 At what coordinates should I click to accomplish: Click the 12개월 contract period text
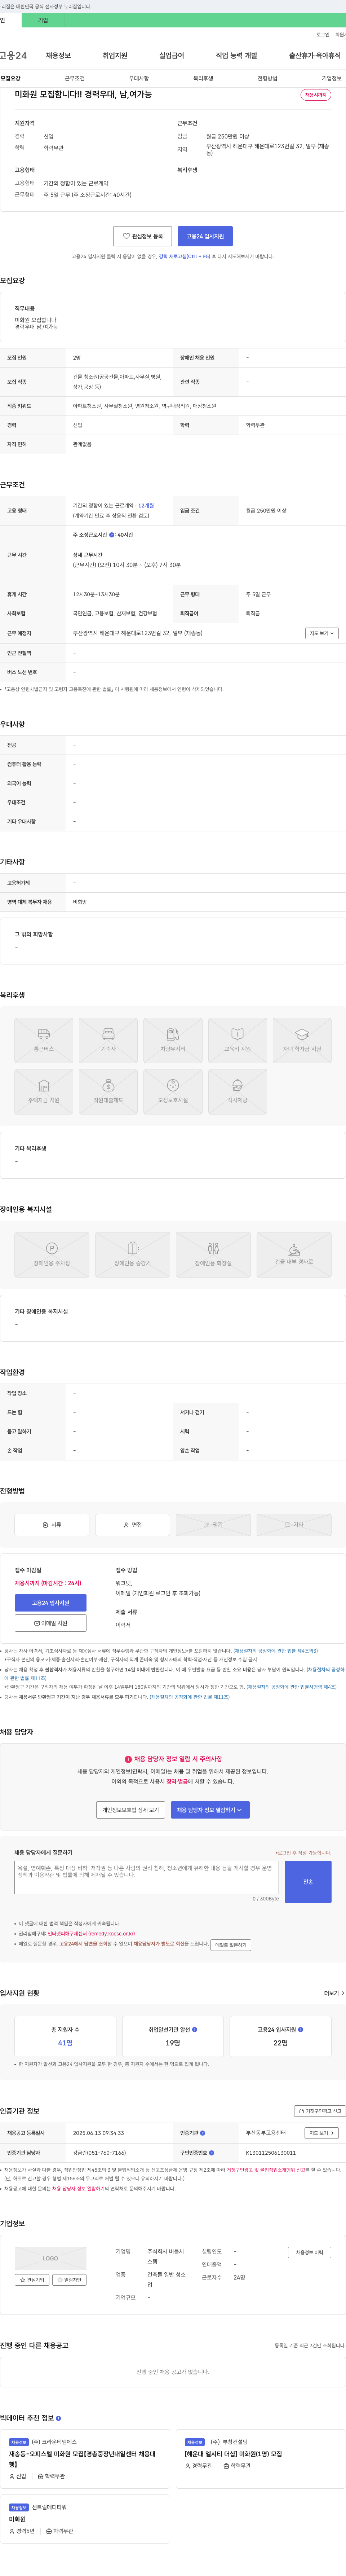pyautogui.click(x=146, y=506)
